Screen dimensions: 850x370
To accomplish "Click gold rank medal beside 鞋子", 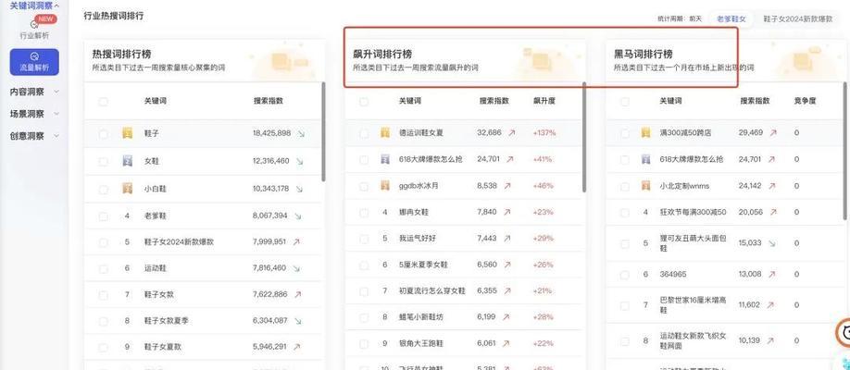I will click(127, 133).
